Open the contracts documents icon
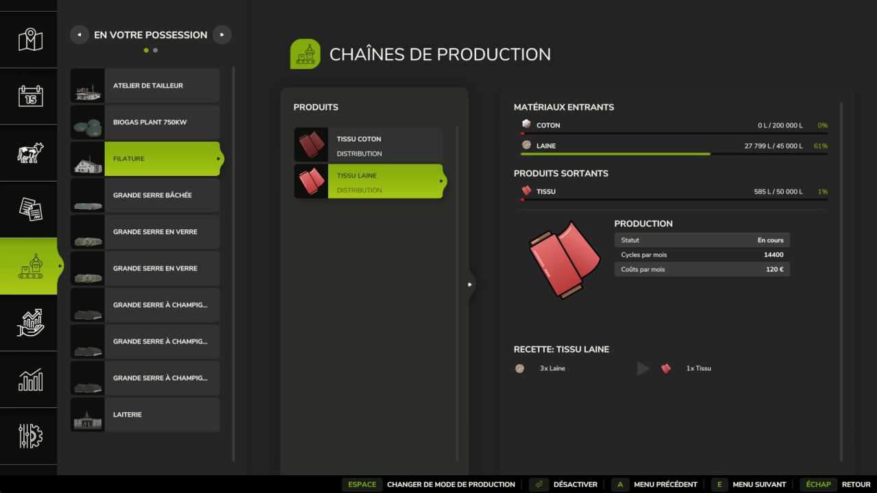Image resolution: width=877 pixels, height=493 pixels. (x=29, y=209)
